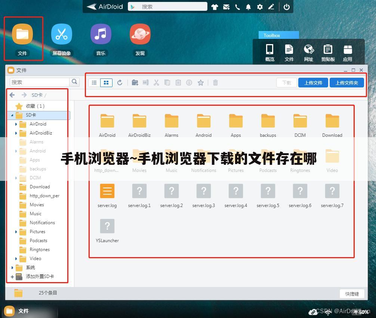Viewport: 376px width, 318px height.
Task: Expand the Android tree folder
Action: 16,151
